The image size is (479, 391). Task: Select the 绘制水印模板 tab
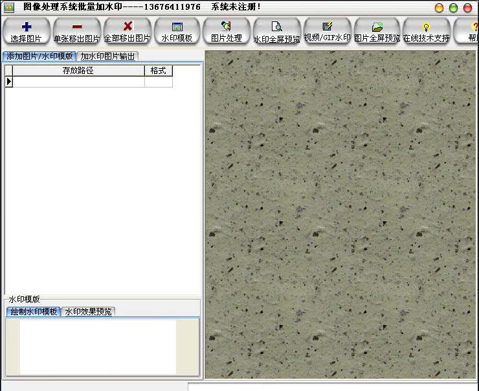pyautogui.click(x=33, y=312)
